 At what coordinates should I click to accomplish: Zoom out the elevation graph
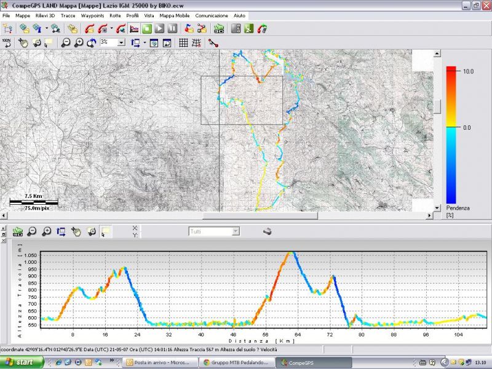[x=32, y=232]
